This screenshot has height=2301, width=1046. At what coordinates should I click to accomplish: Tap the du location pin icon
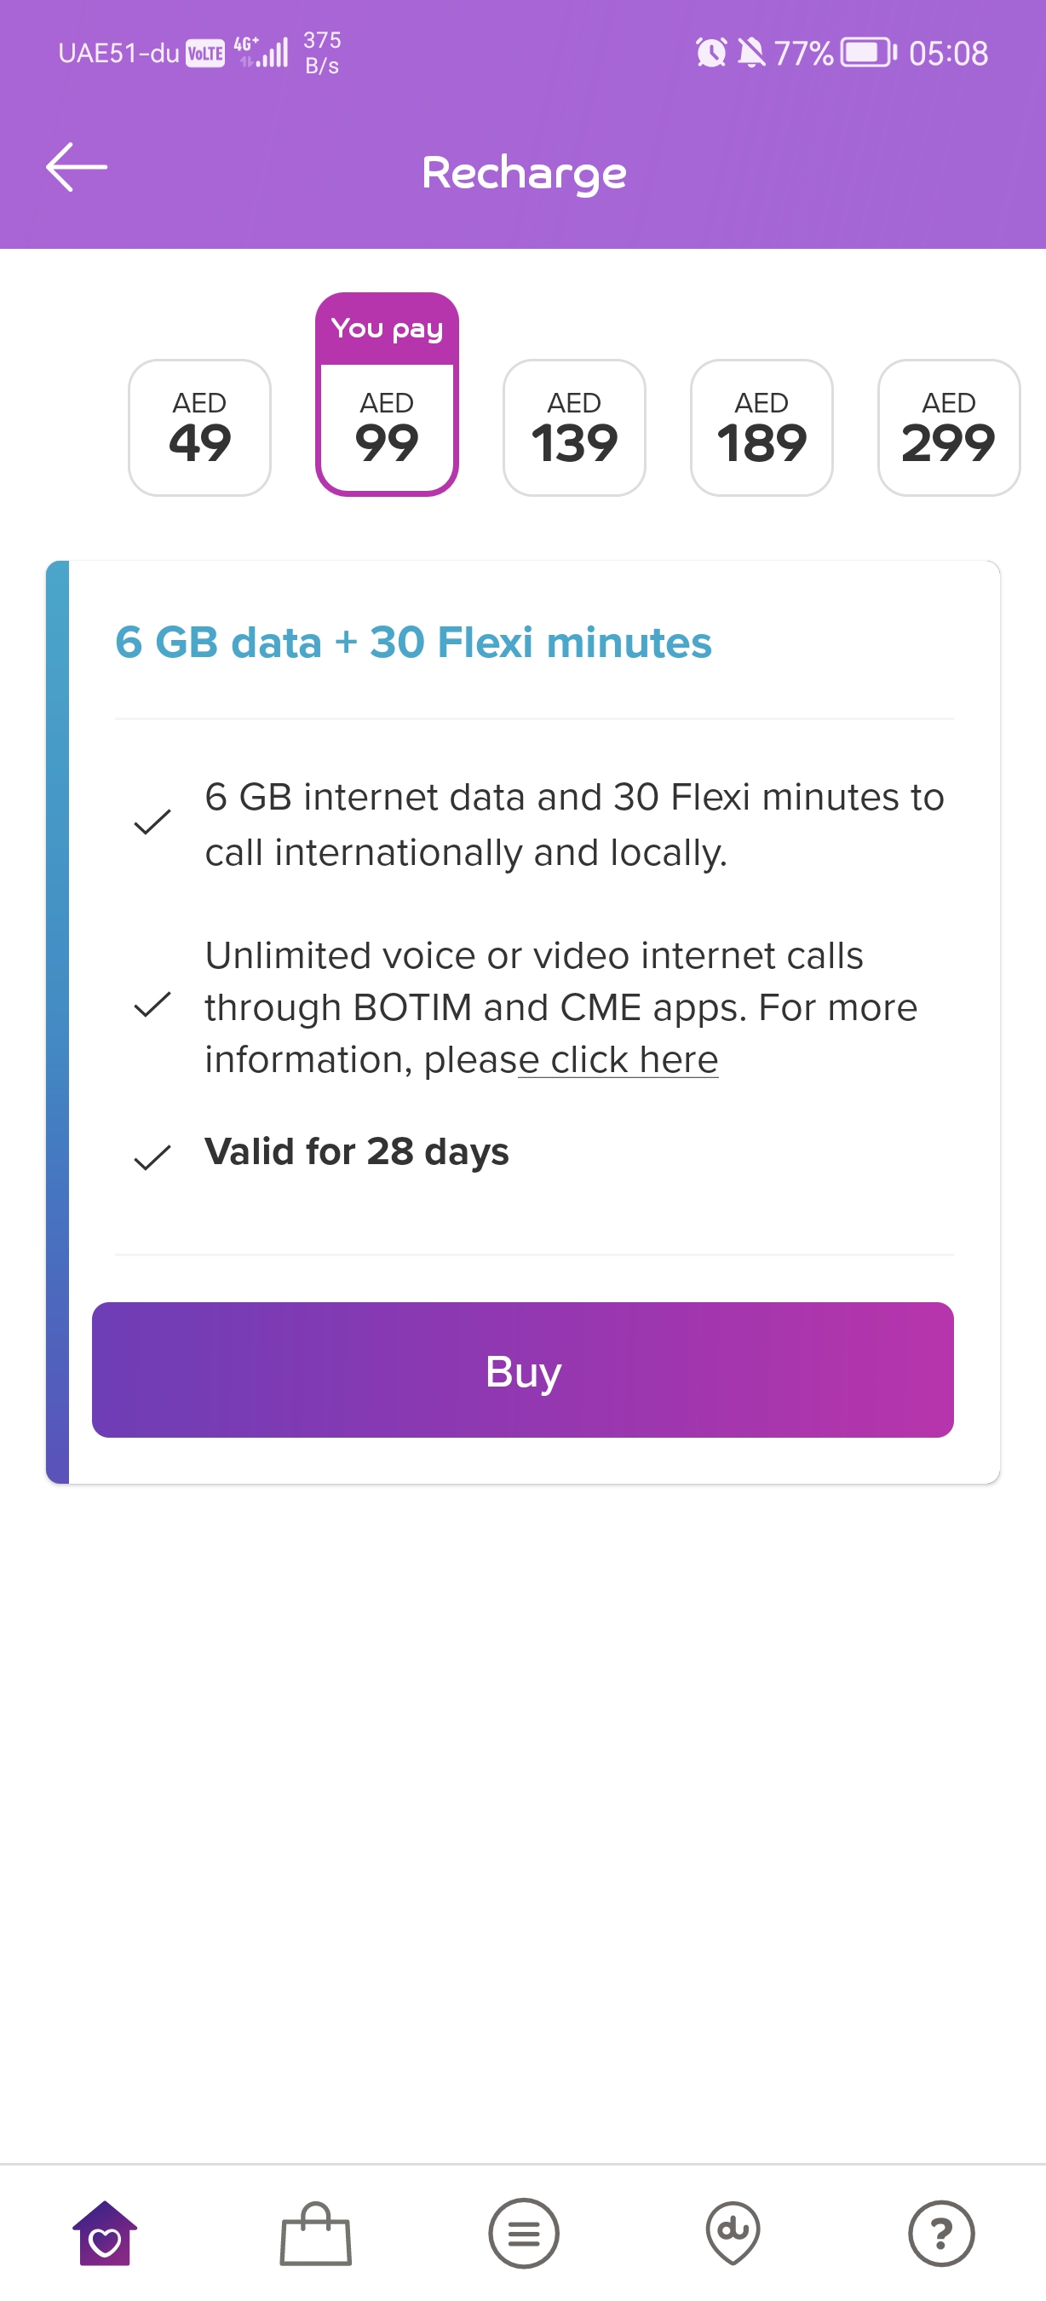(733, 2233)
